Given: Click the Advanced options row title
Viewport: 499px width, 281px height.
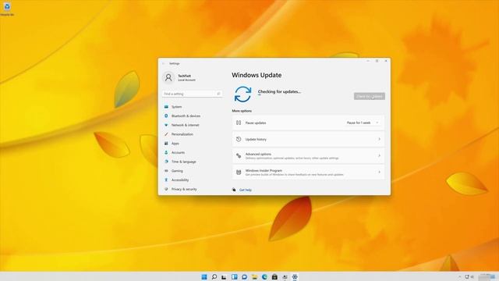Looking at the screenshot, I should pos(258,155).
